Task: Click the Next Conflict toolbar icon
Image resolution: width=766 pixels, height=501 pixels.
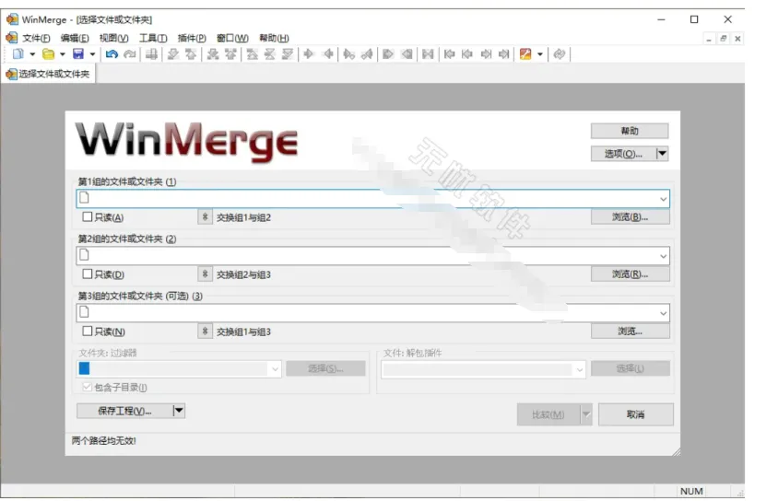Action: [x=213, y=53]
